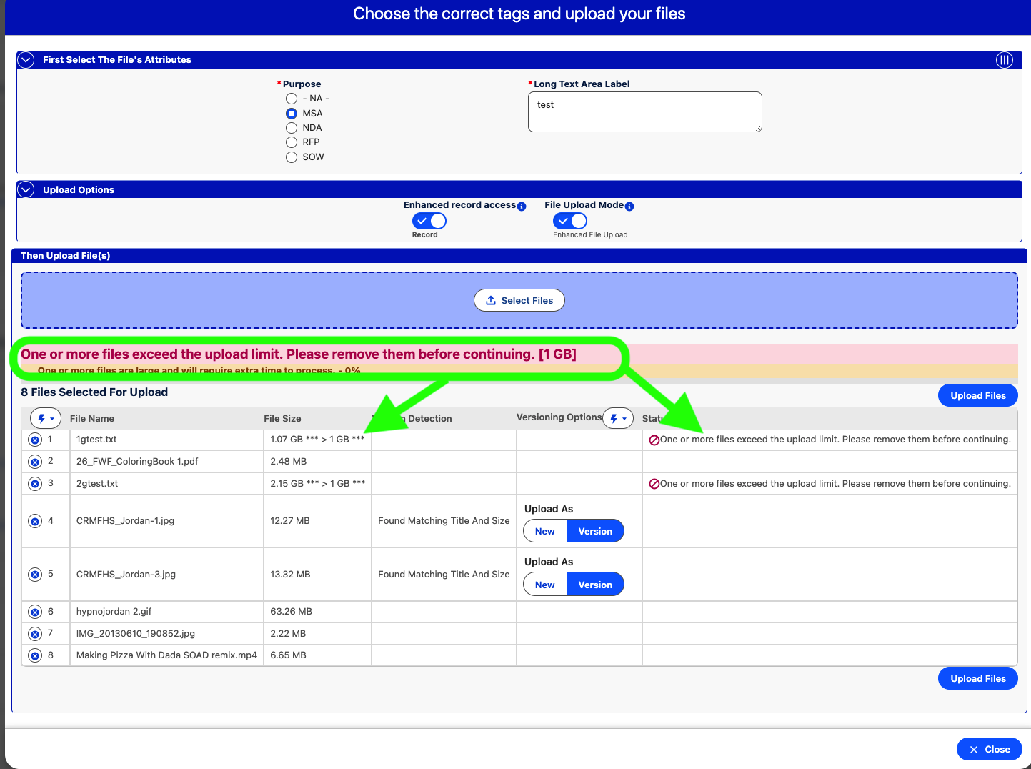The width and height of the screenshot is (1031, 769).
Task: Choose Version for CRMFHS_Jordan-3.jpg upload
Action: (595, 585)
